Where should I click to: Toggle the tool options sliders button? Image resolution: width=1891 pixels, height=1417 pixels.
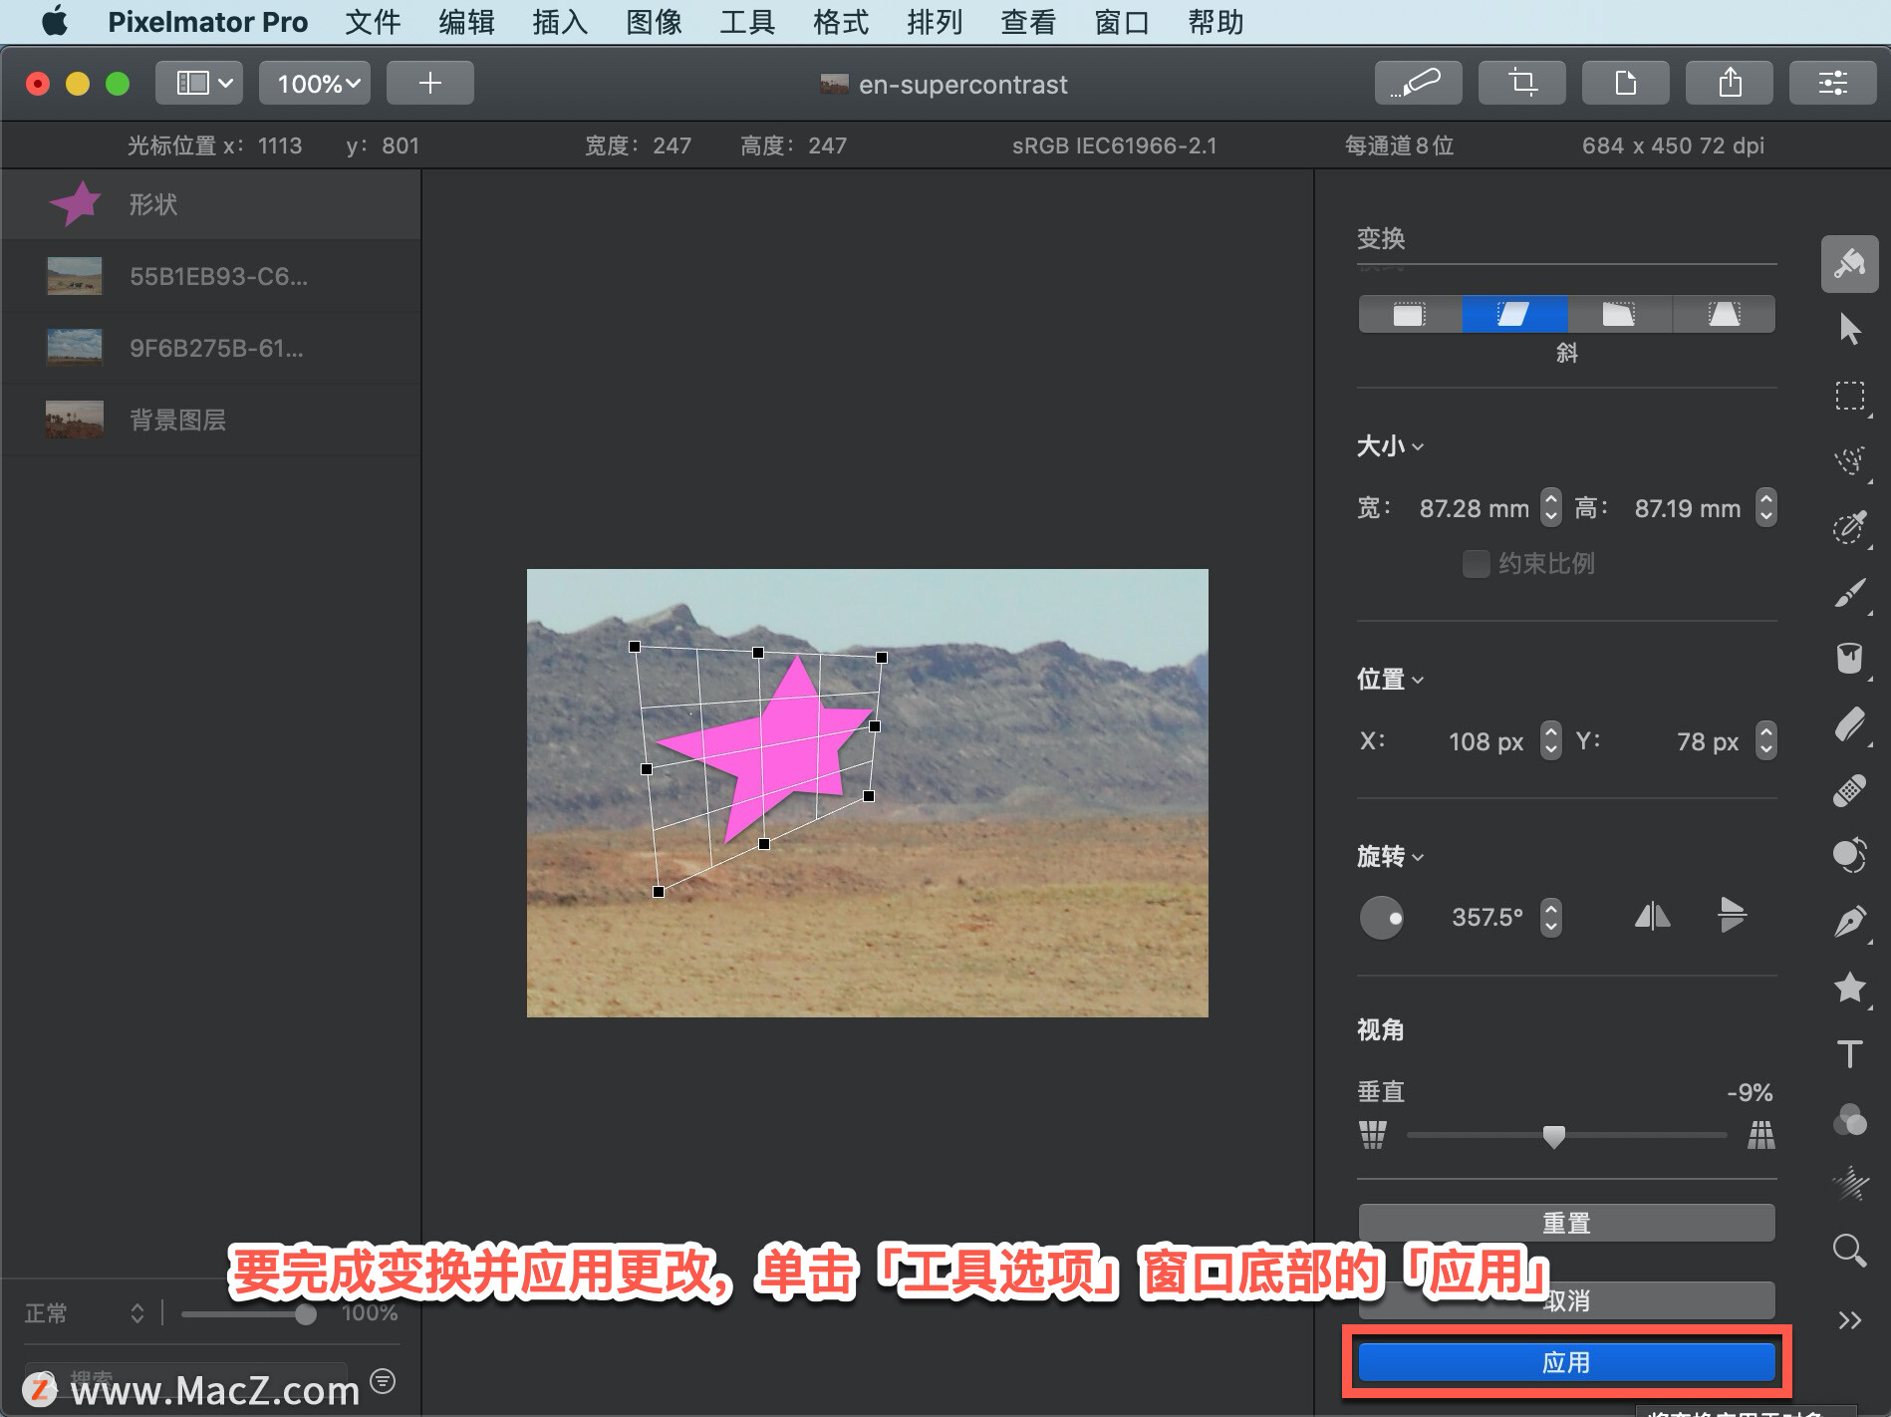click(x=1832, y=83)
